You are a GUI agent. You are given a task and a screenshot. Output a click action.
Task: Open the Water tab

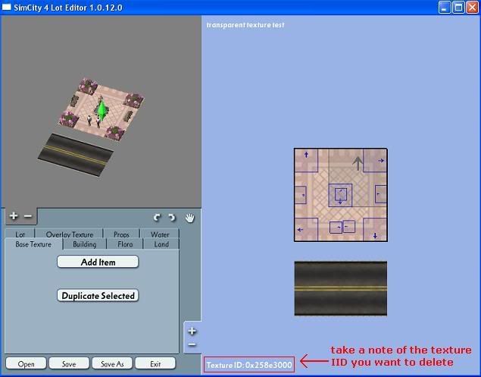tap(160, 234)
